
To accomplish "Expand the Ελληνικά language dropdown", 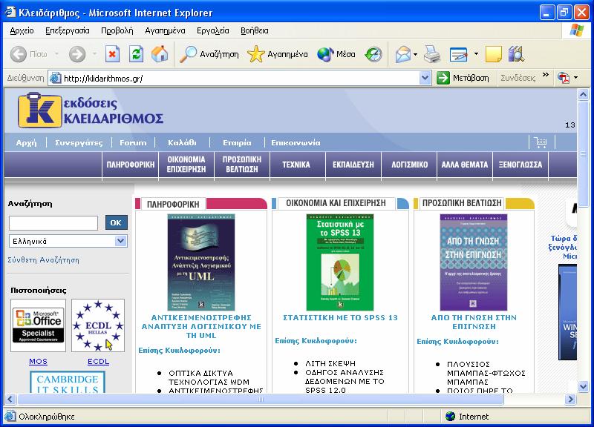I will [x=120, y=241].
